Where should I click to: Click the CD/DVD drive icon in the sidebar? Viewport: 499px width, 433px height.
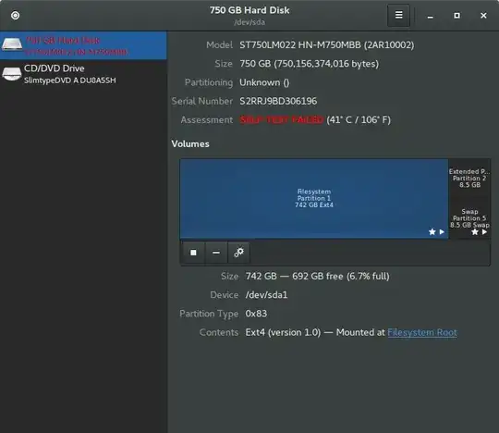pos(12,73)
